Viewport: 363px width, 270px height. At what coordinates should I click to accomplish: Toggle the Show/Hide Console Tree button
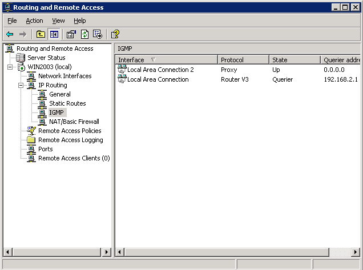point(54,34)
